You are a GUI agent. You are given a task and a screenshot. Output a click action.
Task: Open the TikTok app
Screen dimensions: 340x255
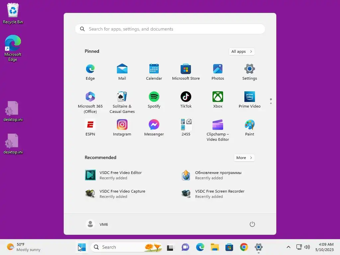(186, 100)
